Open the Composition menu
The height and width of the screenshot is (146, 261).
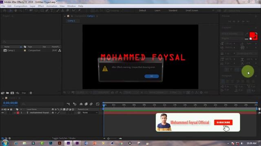click(20, 6)
